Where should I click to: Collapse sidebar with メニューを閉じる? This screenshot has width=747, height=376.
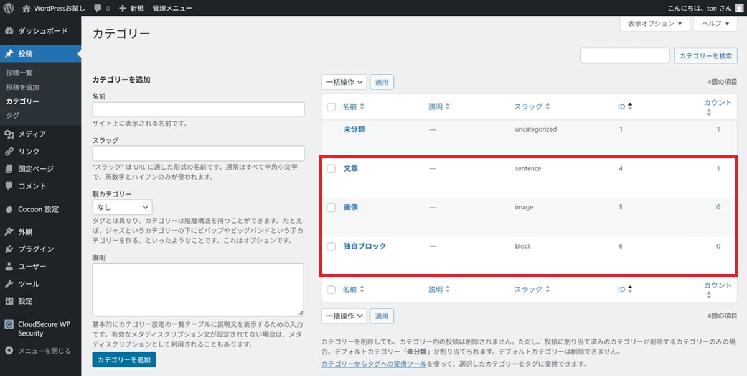44,351
